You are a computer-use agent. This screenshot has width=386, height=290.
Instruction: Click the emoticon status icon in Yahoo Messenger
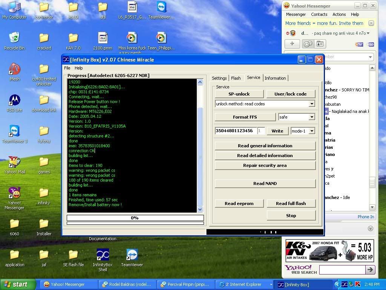(x=308, y=44)
